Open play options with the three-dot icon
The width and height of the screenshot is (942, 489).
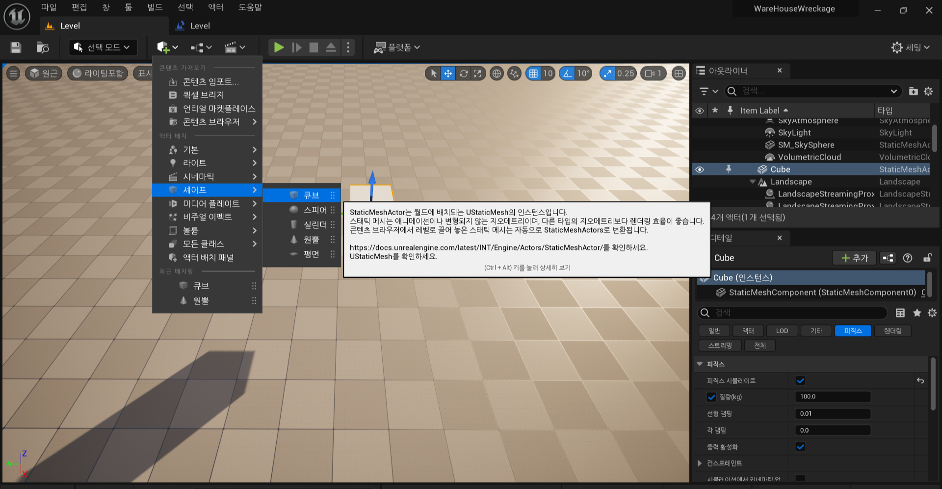coord(348,47)
